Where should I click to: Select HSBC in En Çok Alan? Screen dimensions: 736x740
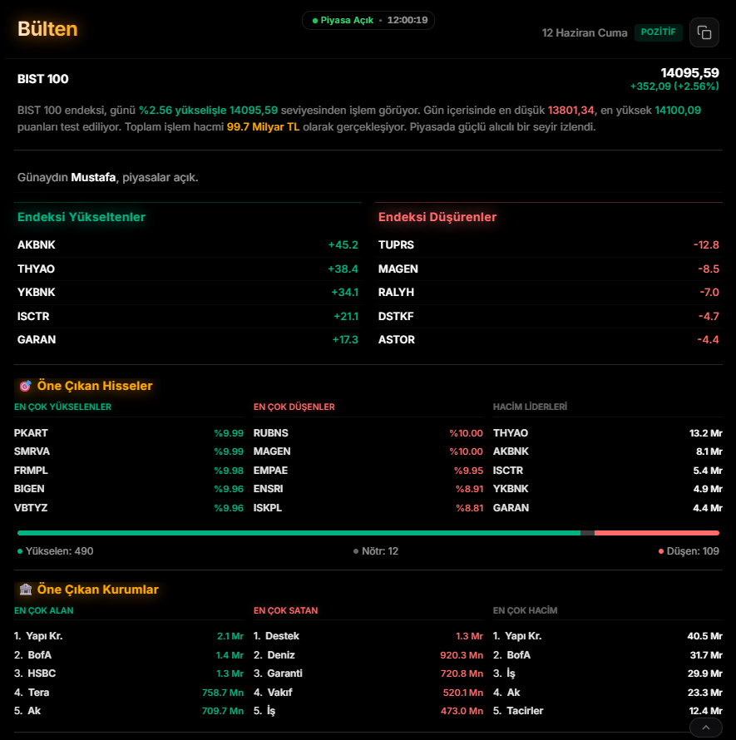click(x=129, y=673)
